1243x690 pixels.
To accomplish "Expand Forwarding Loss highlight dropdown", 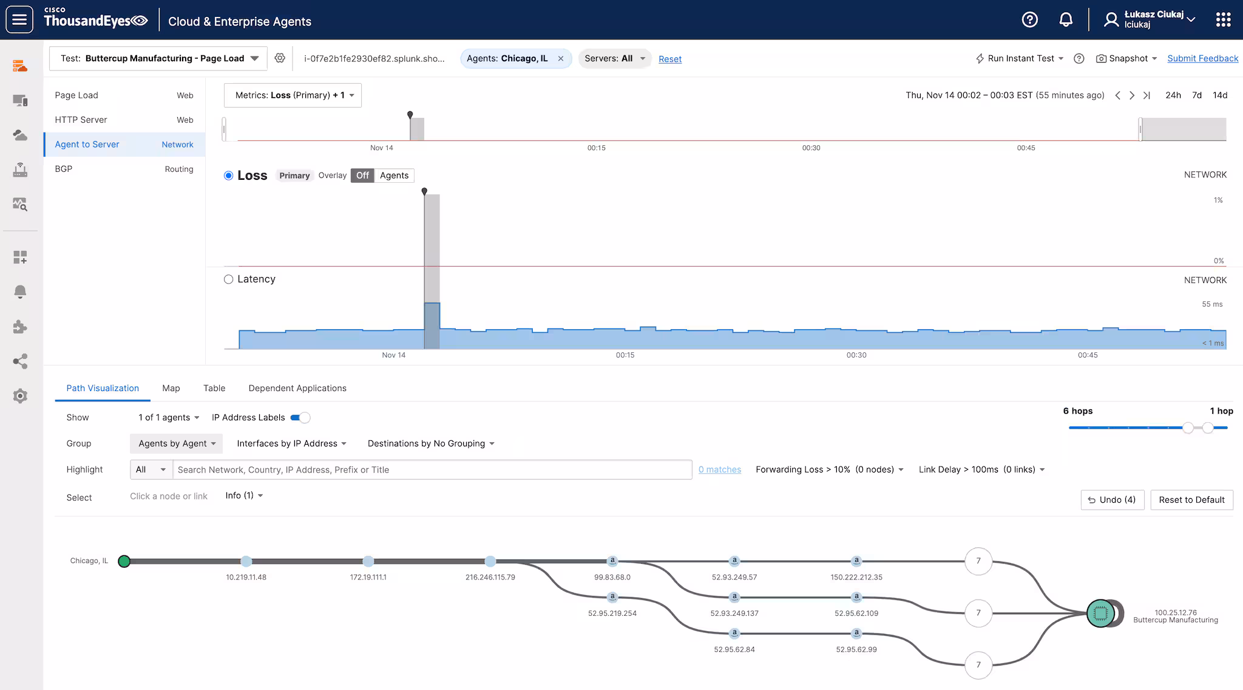I will 830,470.
